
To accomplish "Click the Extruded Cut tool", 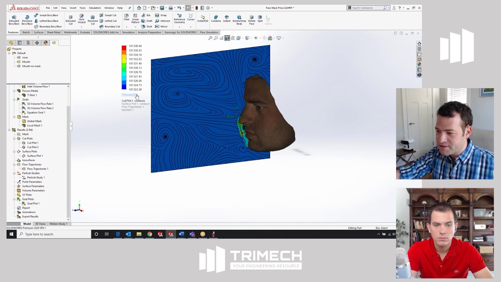I will [x=70, y=20].
